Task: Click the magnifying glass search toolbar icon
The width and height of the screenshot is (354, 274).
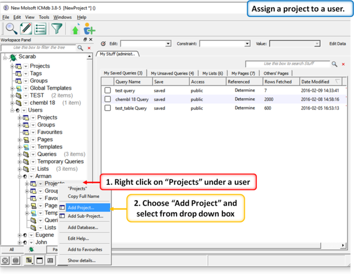Action: point(11,29)
